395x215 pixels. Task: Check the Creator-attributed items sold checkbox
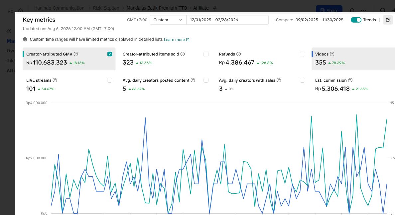(x=206, y=54)
